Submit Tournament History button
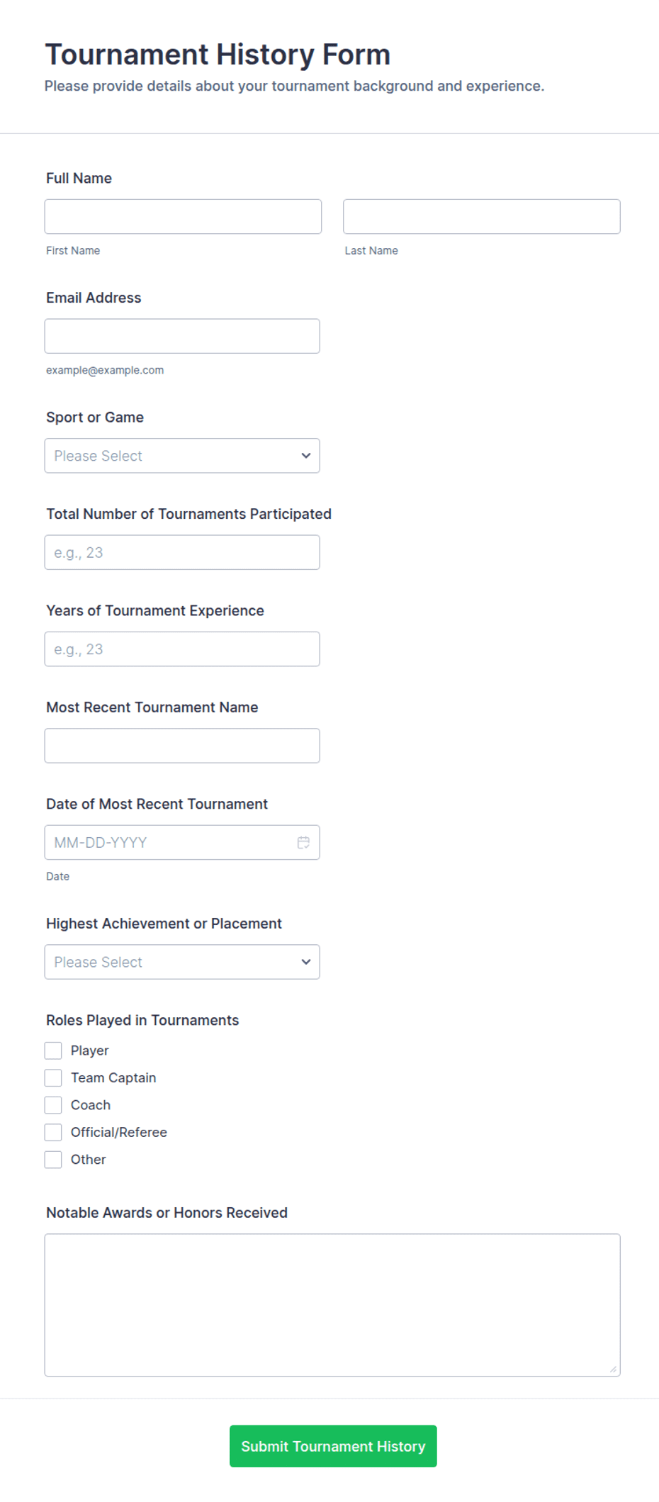The width and height of the screenshot is (659, 1502). tap(333, 1446)
